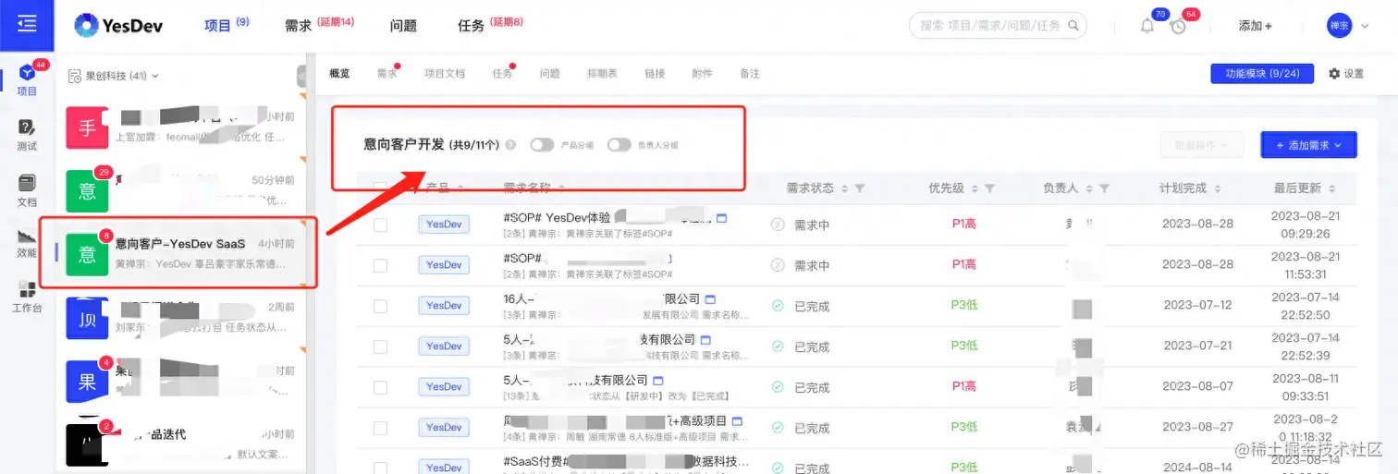
Task: Open the 文档 section in left sidebar
Action: (27, 190)
